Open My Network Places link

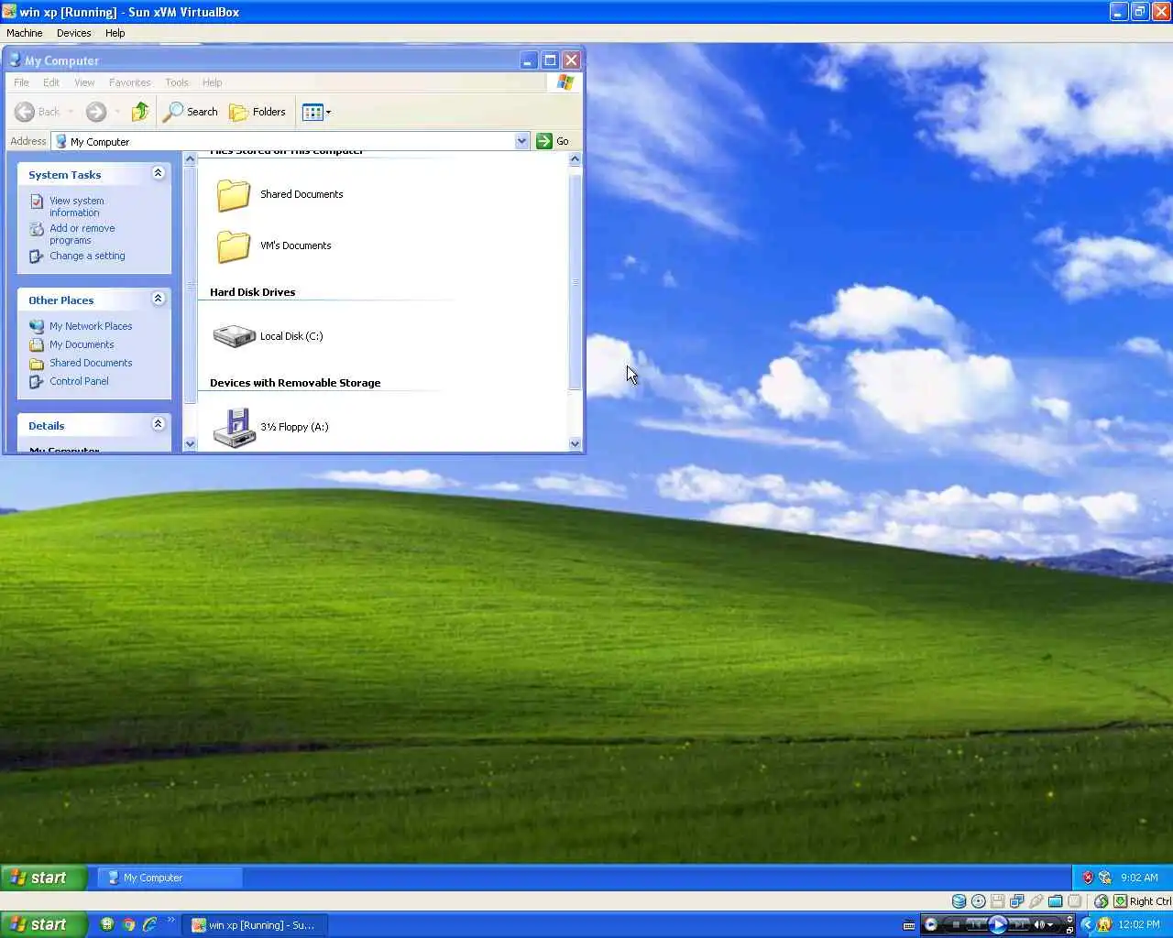[90, 326]
